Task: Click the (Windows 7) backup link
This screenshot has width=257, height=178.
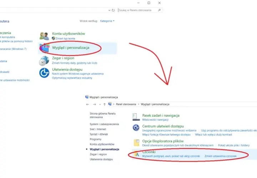Action: 13,49
